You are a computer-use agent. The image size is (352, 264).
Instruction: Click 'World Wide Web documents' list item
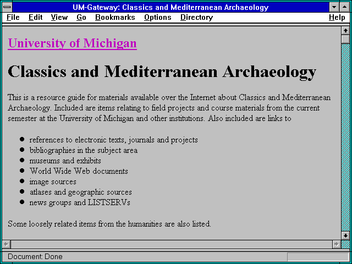point(79,171)
